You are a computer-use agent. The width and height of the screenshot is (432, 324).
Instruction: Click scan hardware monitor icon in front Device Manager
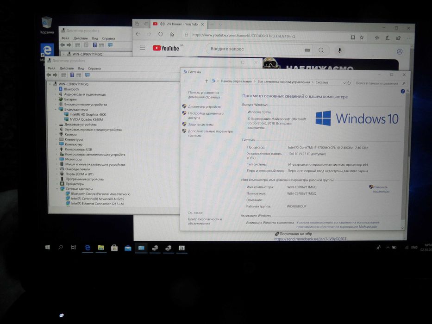click(x=88, y=75)
